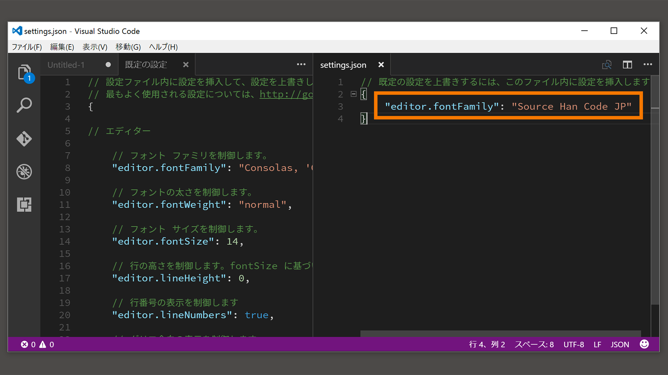Minimize the Visual Studio Code window

point(584,31)
